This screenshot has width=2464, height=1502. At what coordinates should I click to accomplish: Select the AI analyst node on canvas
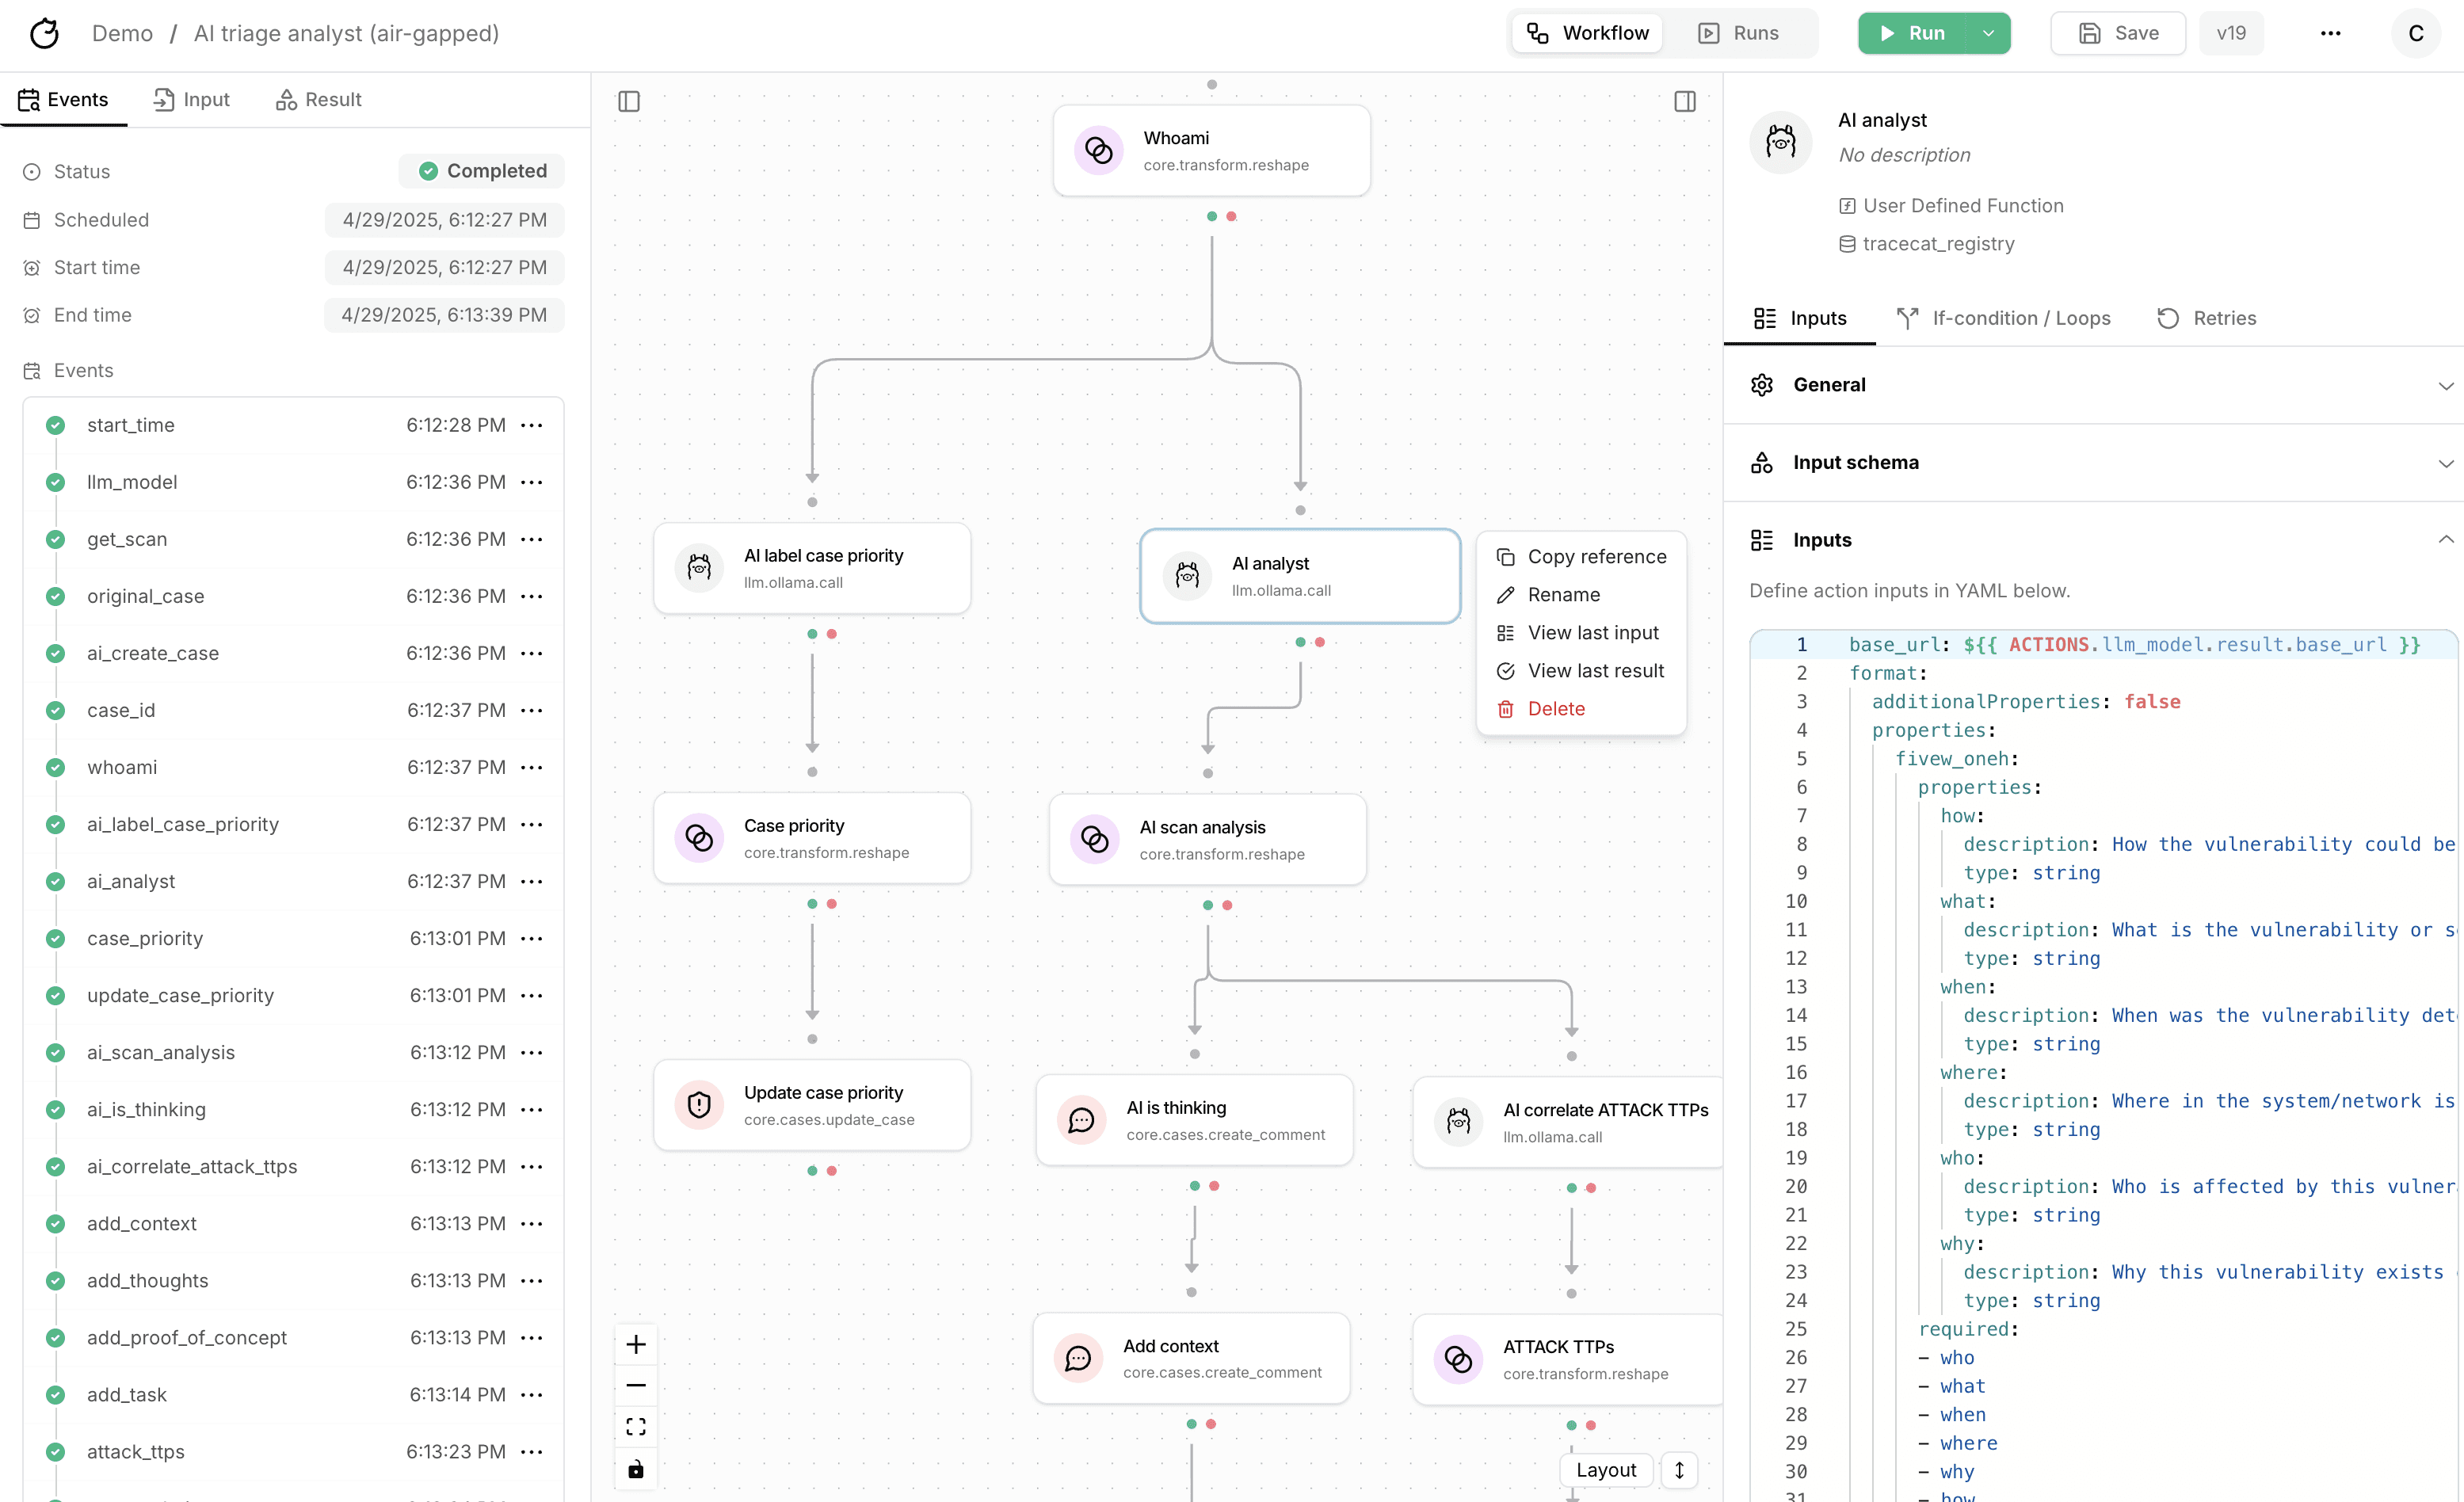(x=1300, y=576)
